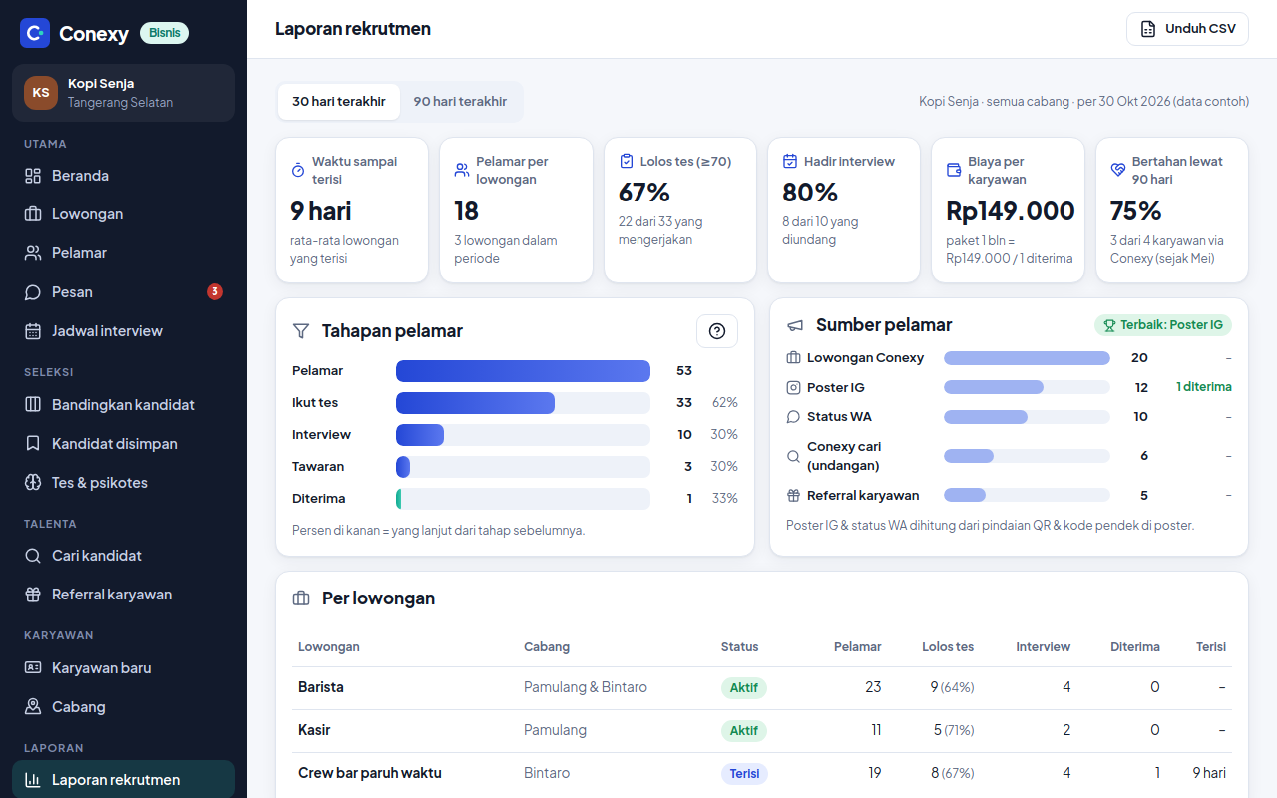Viewport: 1277px width, 798px height.
Task: Click Laporan rekrutmen chart icon
Action: click(33, 780)
